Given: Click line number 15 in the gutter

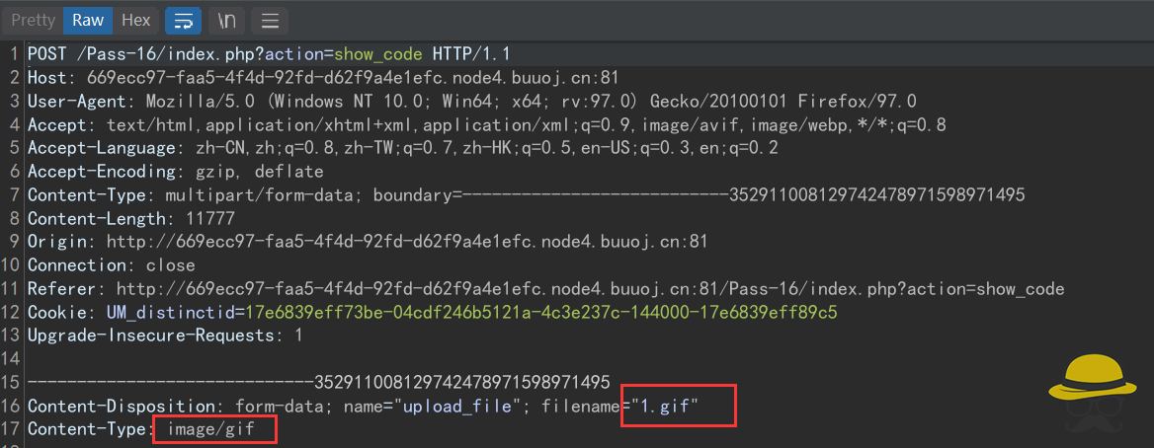Looking at the screenshot, I should coord(12,382).
